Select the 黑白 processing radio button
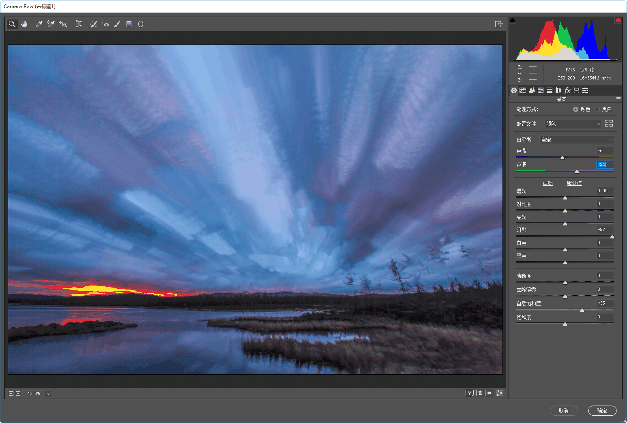 click(x=597, y=109)
